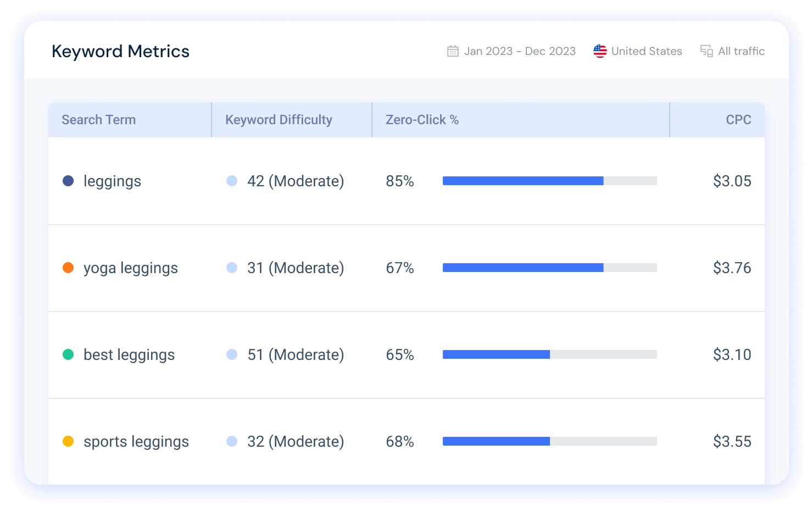The image size is (812, 511).
Task: Open the Jan 2023 – Dec 2023 date selector
Action: click(520, 51)
